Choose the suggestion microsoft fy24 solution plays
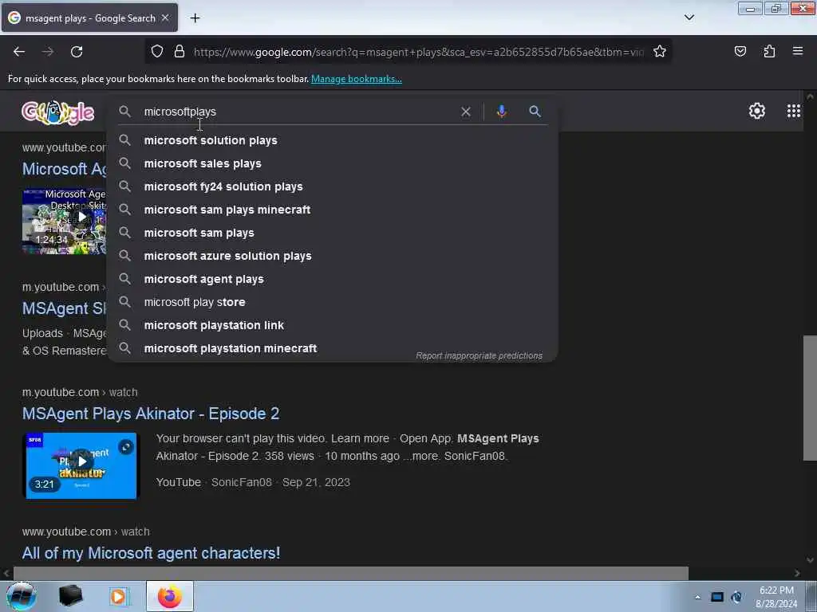Screen dimensions: 817x612 click(333, 186)
